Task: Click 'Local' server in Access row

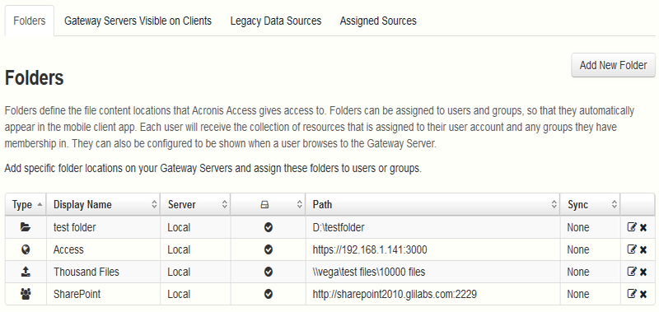Action: pos(179,250)
